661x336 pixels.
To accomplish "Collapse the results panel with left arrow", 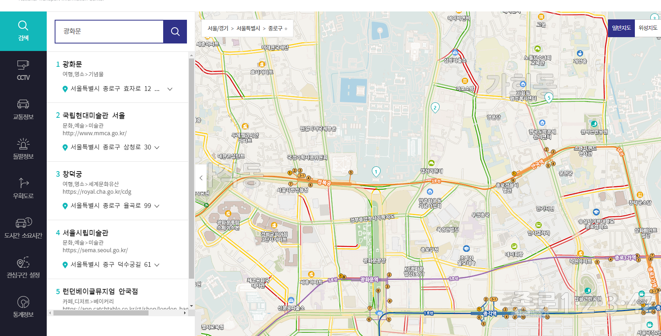I will [201, 178].
